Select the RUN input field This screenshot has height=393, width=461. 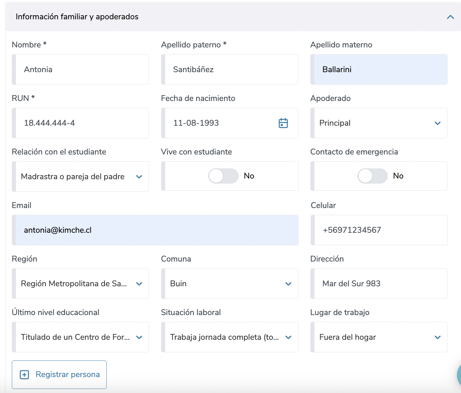tap(81, 123)
